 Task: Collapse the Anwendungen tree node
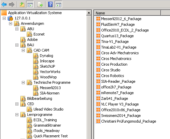point(10,23)
